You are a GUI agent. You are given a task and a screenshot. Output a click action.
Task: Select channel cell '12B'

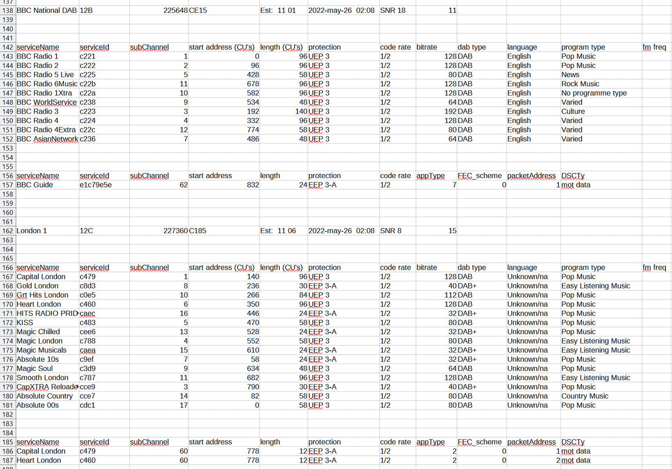click(104, 11)
